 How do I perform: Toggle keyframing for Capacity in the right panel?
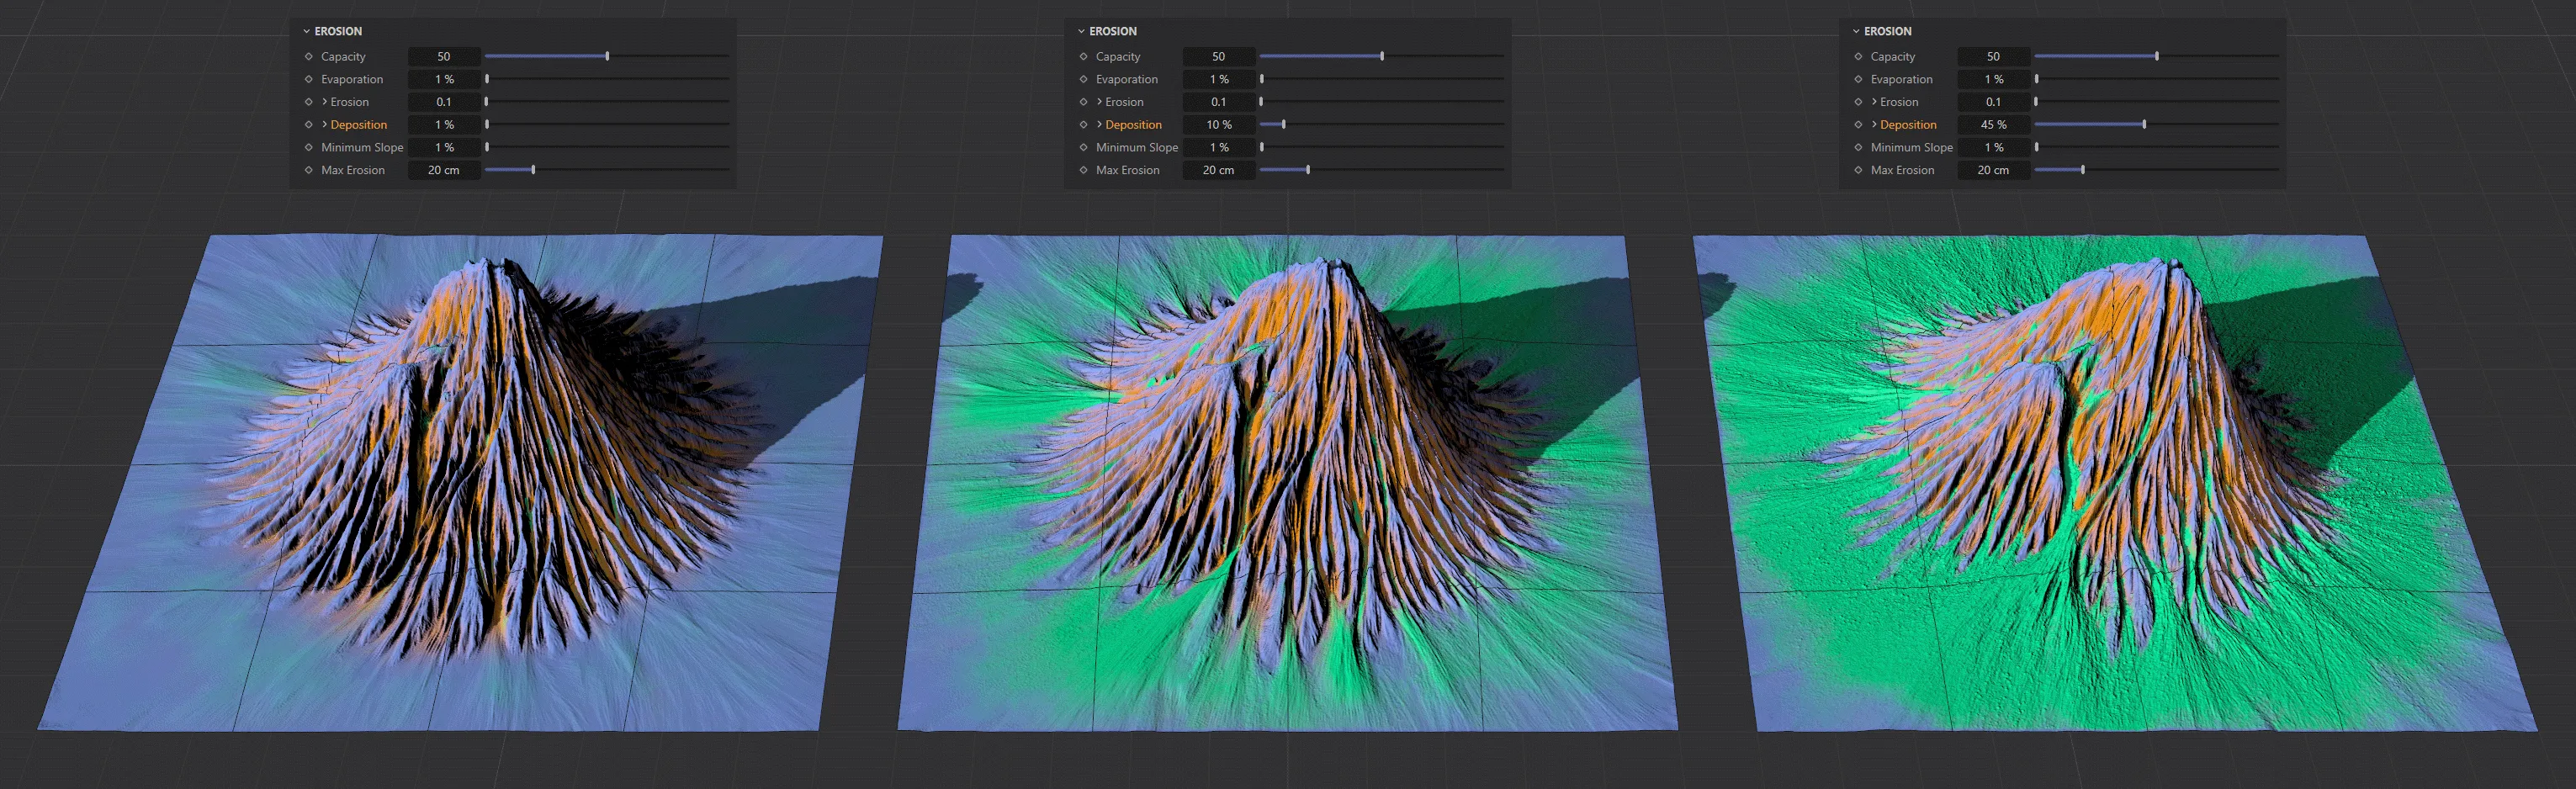pyautogui.click(x=1858, y=56)
